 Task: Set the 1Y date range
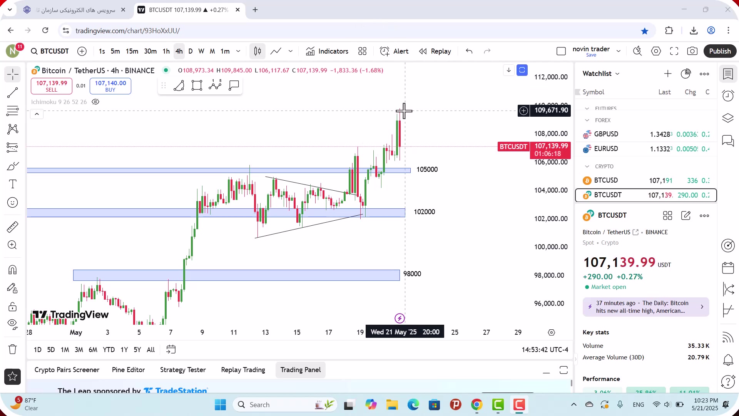pos(124,350)
